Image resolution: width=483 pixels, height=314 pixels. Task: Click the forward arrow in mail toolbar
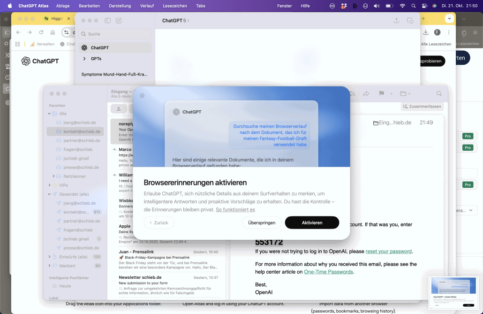[x=366, y=93]
